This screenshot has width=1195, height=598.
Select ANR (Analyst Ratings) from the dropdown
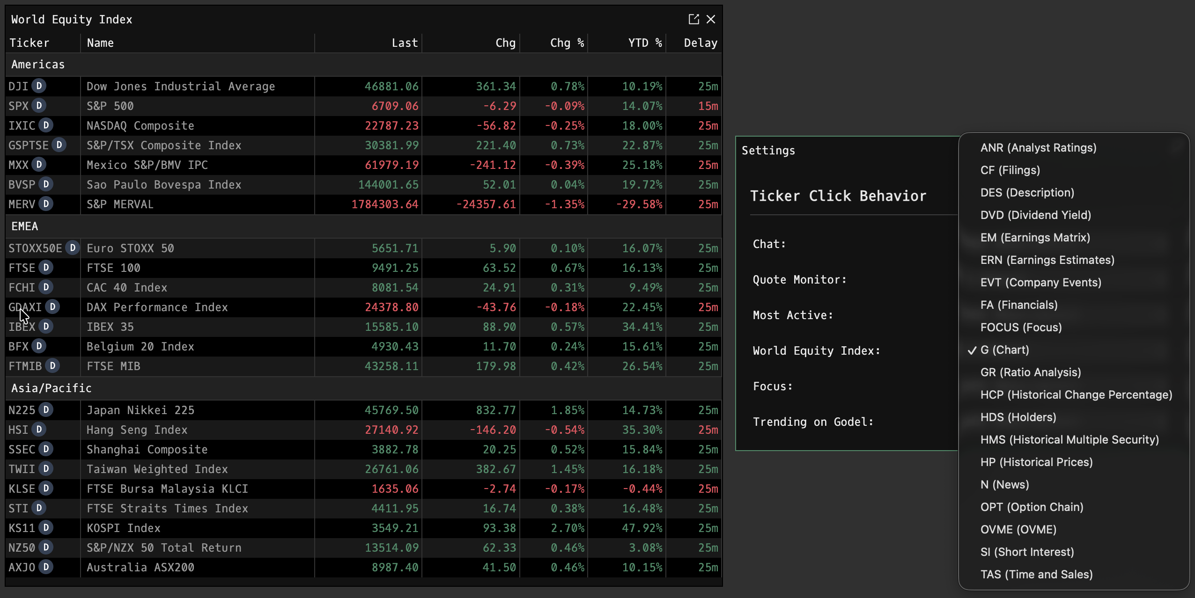pos(1074,148)
